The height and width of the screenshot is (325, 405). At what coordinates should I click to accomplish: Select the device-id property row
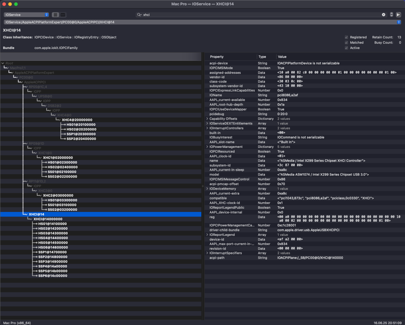(x=305, y=239)
